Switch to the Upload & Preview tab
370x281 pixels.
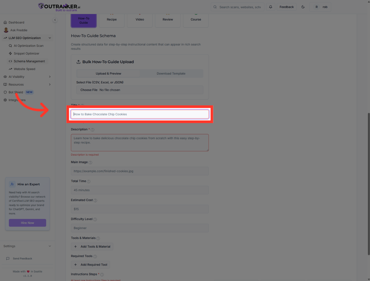tap(109, 74)
